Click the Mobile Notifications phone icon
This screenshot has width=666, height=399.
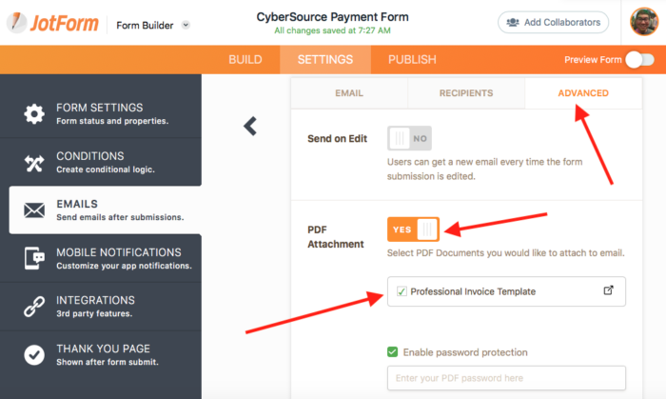coord(34,258)
